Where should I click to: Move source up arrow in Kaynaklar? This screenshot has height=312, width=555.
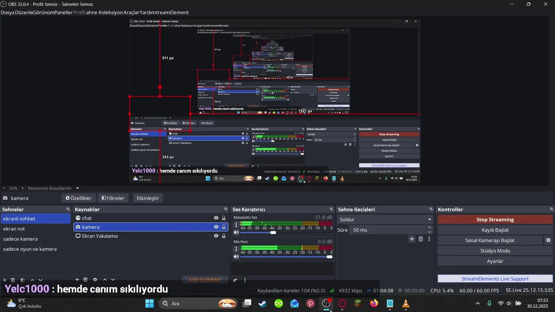(x=104, y=280)
